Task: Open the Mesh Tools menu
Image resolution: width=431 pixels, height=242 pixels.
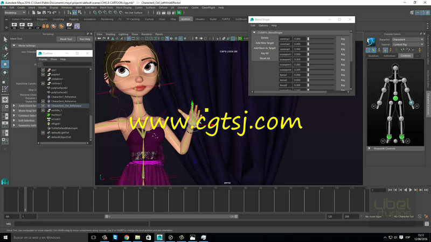Action: pyautogui.click(x=106, y=8)
